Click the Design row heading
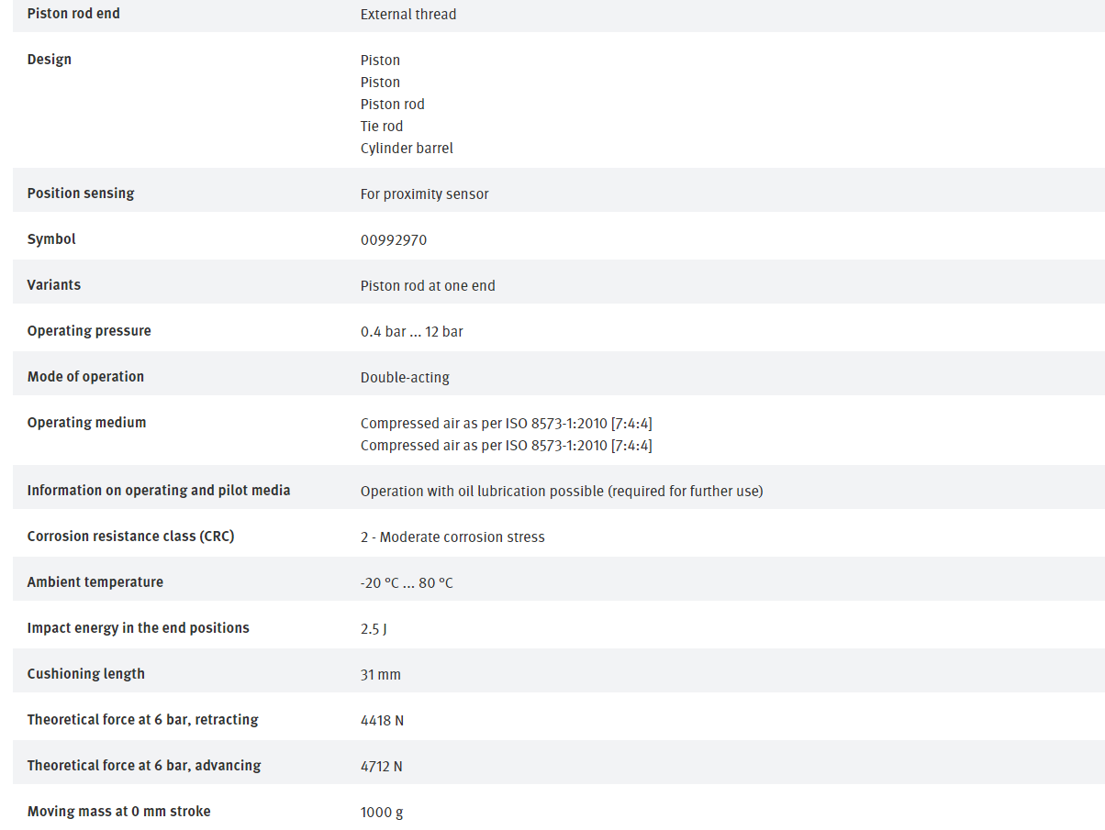1105x830 pixels. point(50,60)
